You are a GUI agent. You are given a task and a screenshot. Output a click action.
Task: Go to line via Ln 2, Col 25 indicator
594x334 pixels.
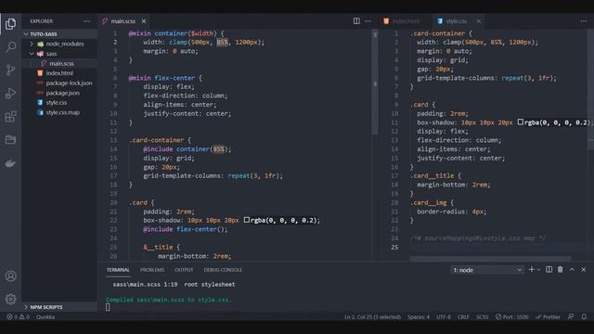(372, 317)
